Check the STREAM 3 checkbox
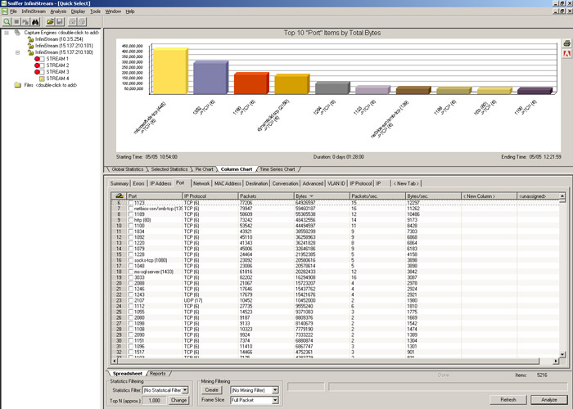 coord(42,72)
